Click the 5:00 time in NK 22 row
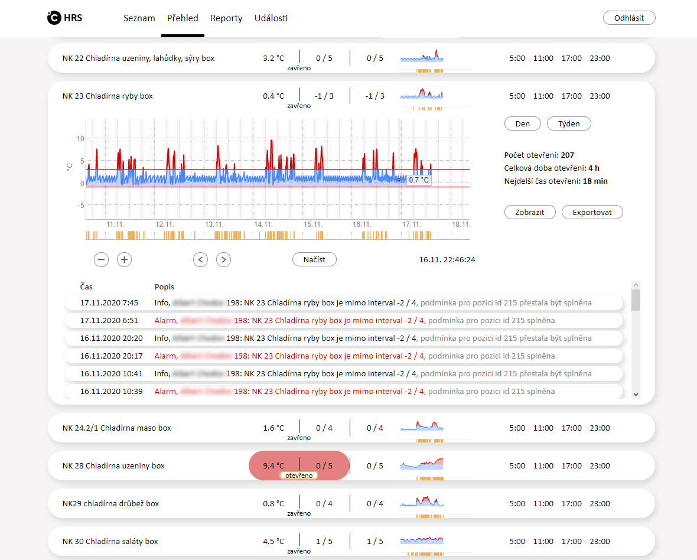This screenshot has width=697, height=560. [517, 58]
